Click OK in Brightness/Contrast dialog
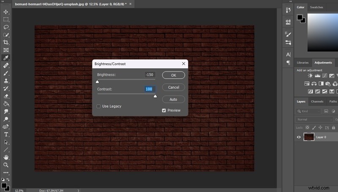This screenshot has height=192, width=338. (174, 75)
